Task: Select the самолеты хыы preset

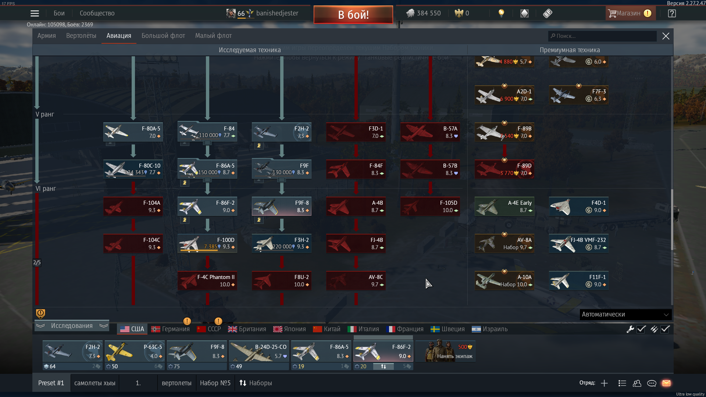Action: 95,383
